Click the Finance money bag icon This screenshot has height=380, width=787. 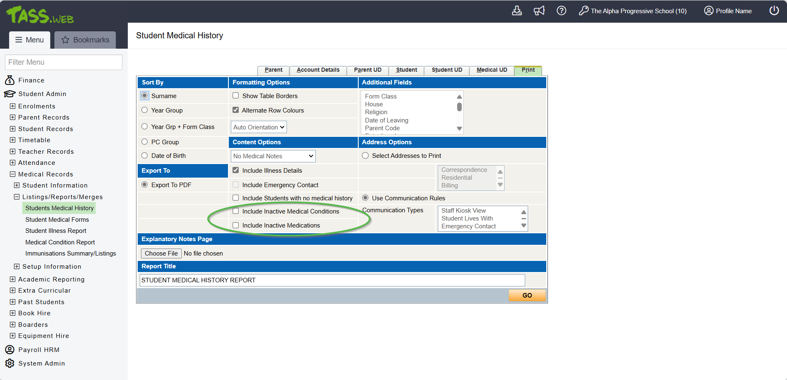(9, 80)
